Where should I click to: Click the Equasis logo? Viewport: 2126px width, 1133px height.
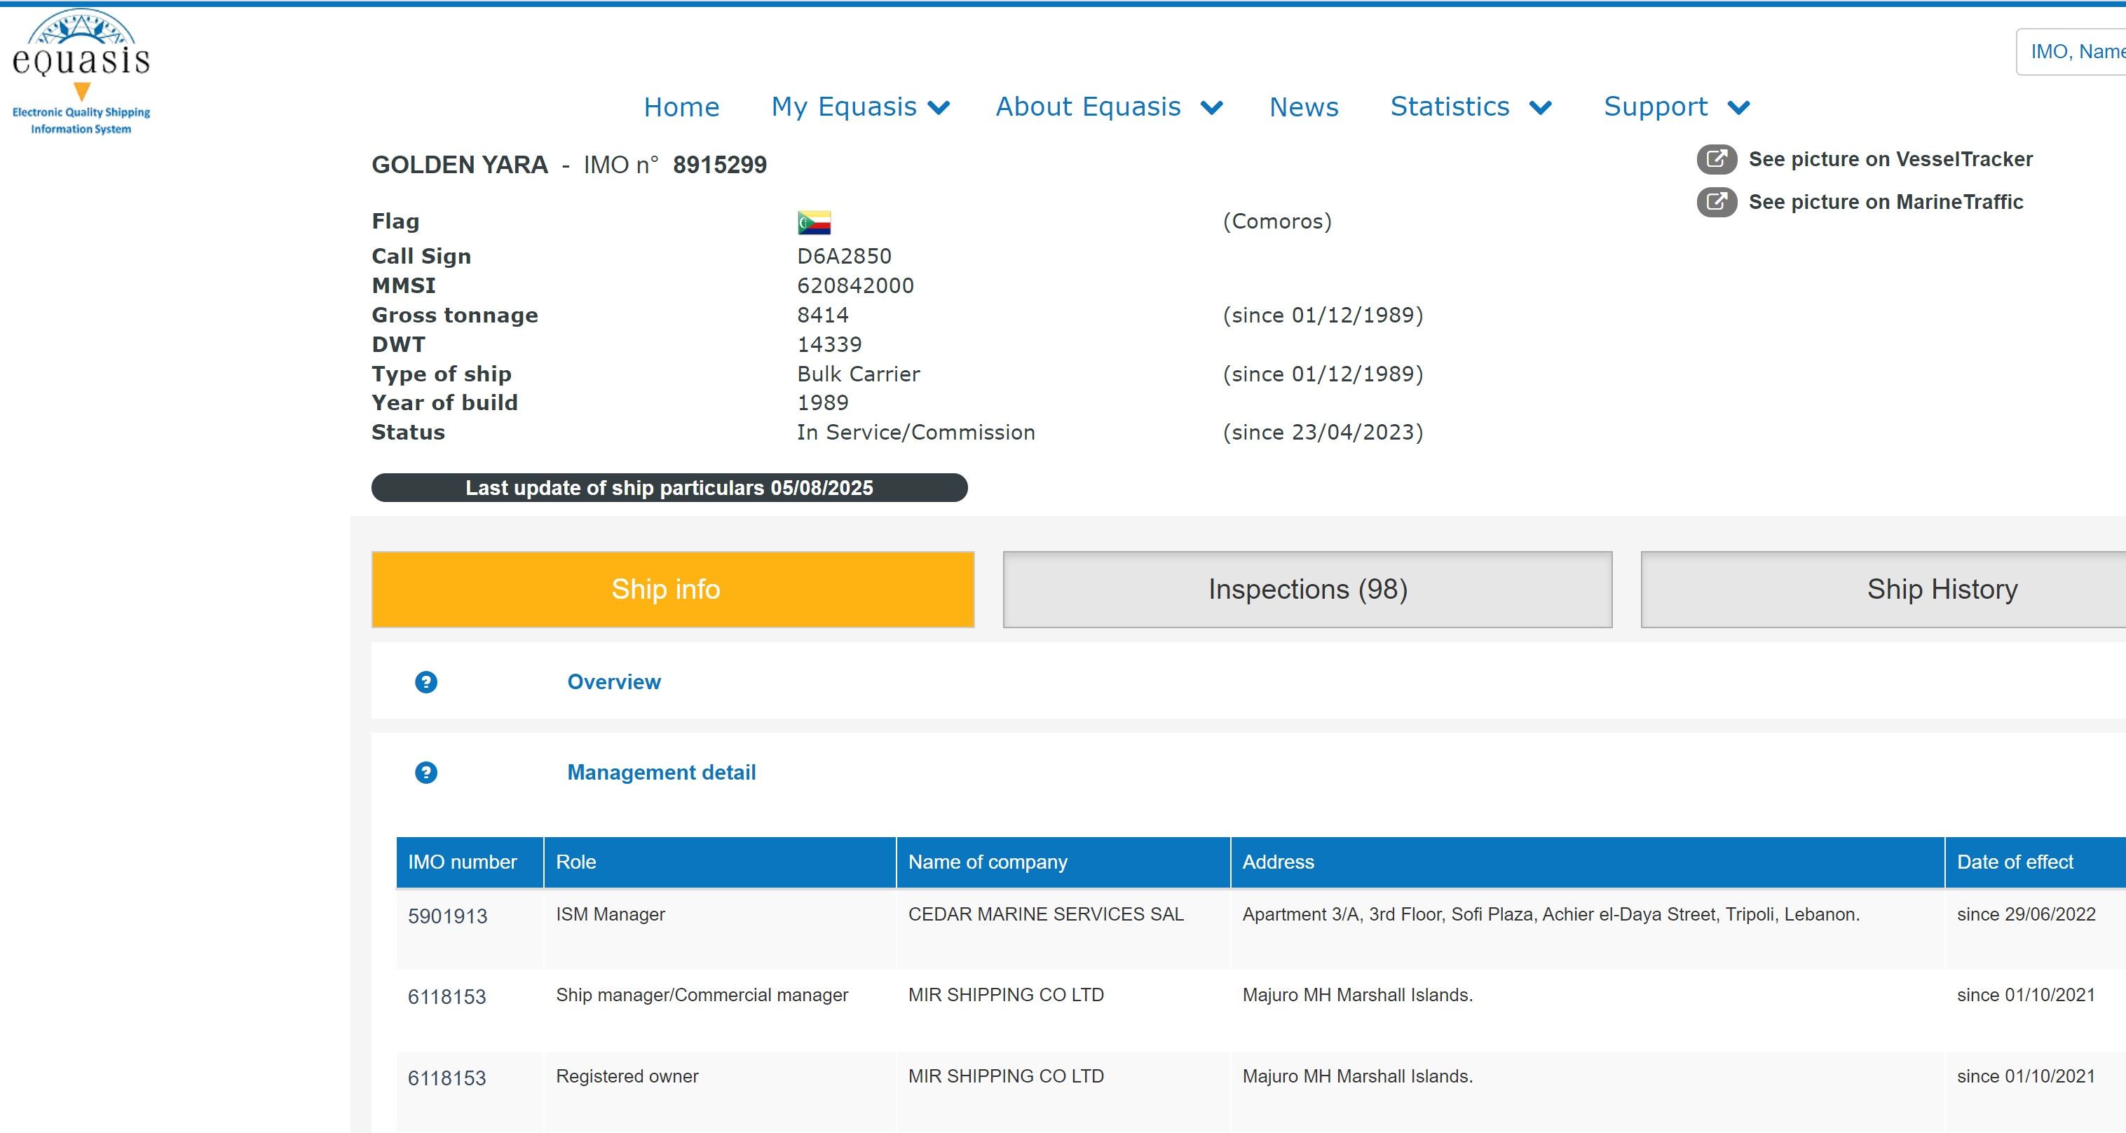pyautogui.click(x=81, y=73)
